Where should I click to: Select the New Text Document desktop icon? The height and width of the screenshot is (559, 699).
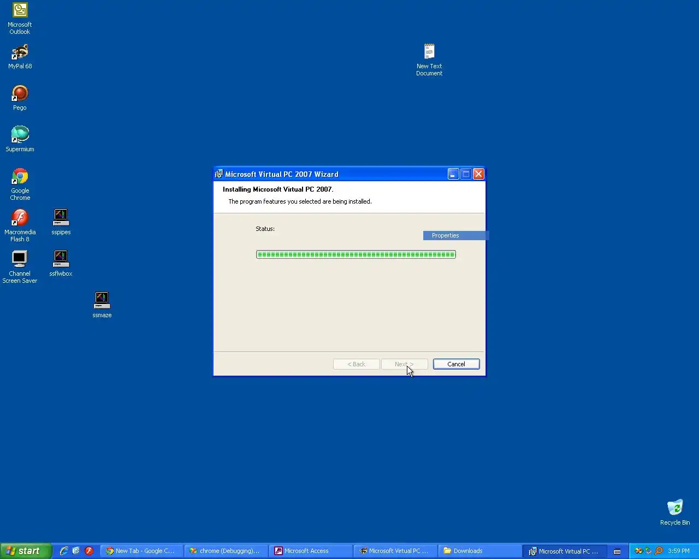point(429,60)
